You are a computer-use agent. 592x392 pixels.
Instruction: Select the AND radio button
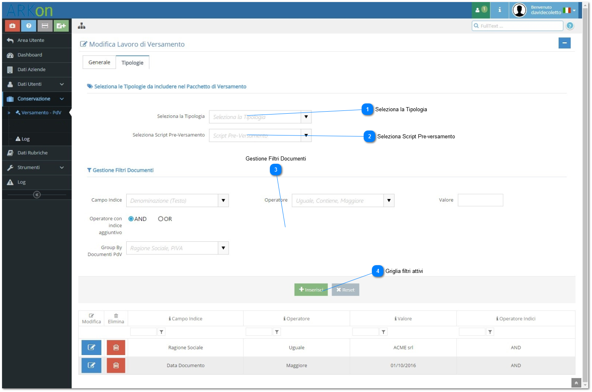tap(131, 219)
